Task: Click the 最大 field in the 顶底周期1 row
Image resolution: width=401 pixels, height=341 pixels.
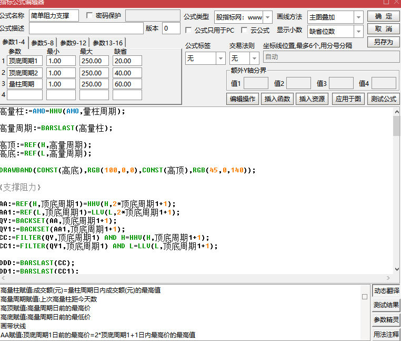Action: [94, 61]
